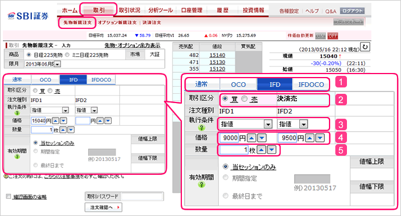
Task: Switch to OCO tab in small order form
Action: coord(45,80)
